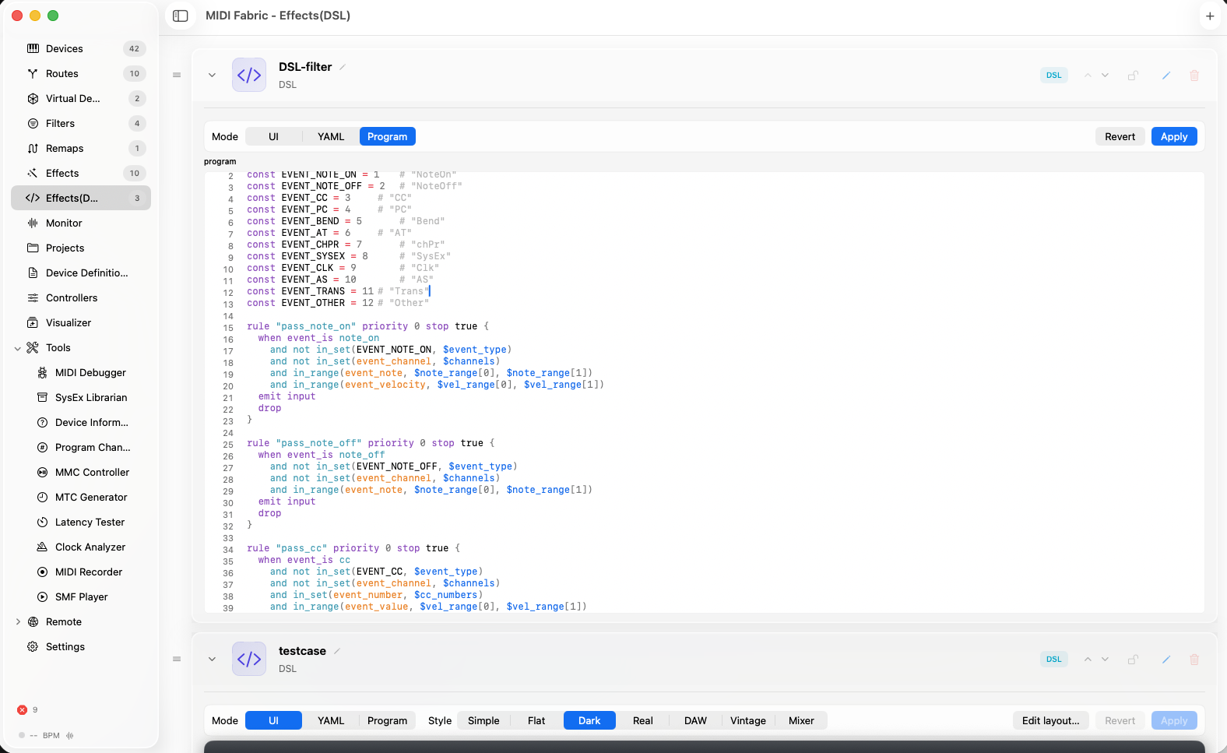Open Device Definitions section
Viewport: 1227px width, 753px height.
click(81, 273)
